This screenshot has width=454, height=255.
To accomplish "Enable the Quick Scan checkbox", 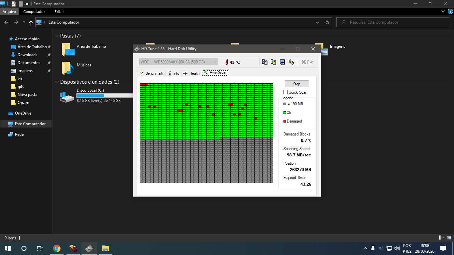I will [285, 92].
